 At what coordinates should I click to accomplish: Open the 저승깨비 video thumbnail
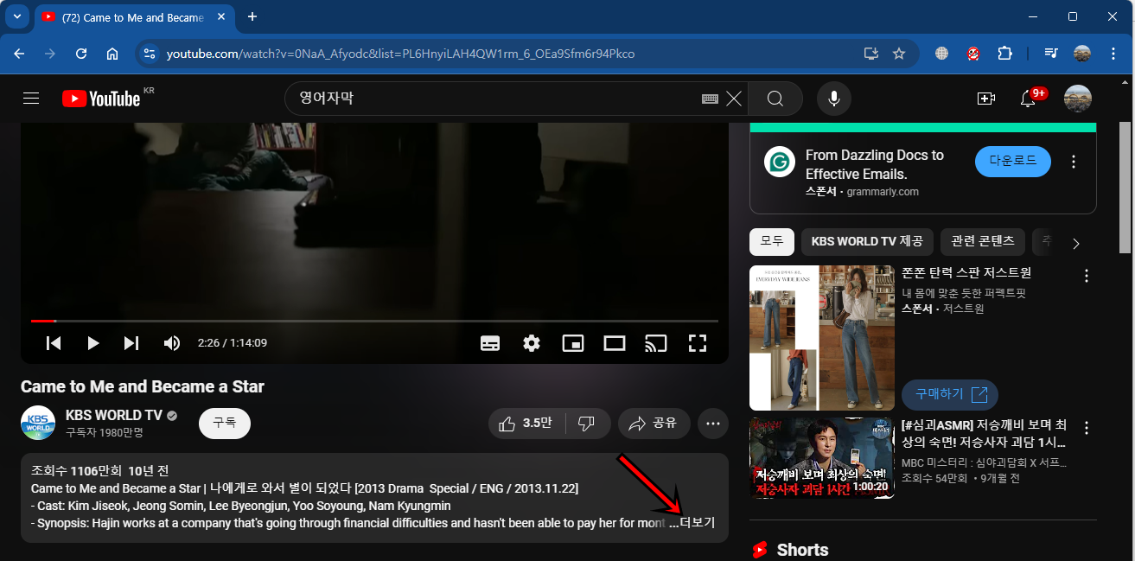(x=822, y=457)
